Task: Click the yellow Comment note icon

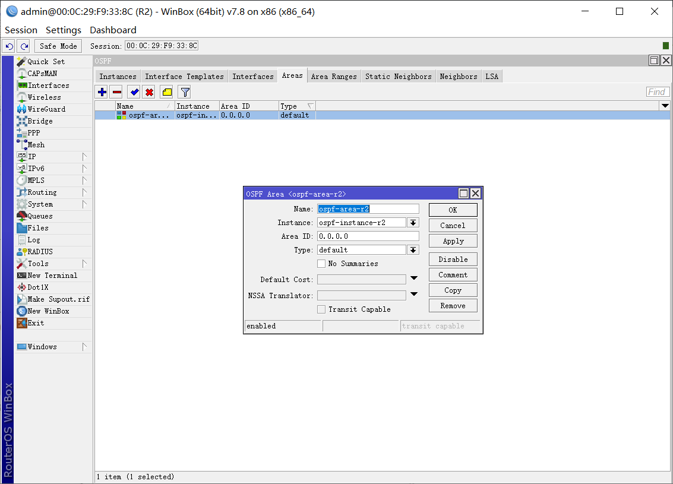Action: tap(167, 92)
